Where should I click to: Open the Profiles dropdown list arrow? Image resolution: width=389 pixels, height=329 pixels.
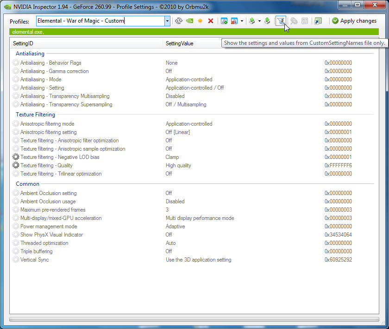click(167, 21)
